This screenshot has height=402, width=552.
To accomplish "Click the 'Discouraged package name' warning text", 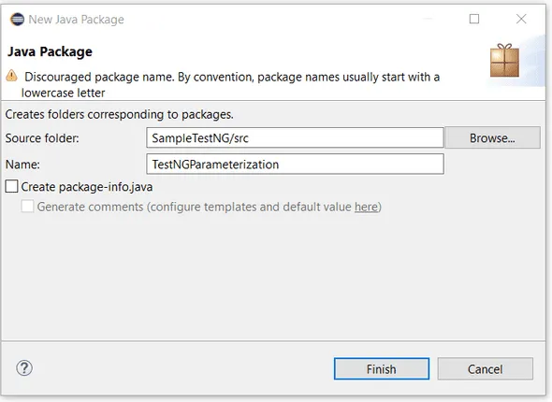I will click(230, 85).
